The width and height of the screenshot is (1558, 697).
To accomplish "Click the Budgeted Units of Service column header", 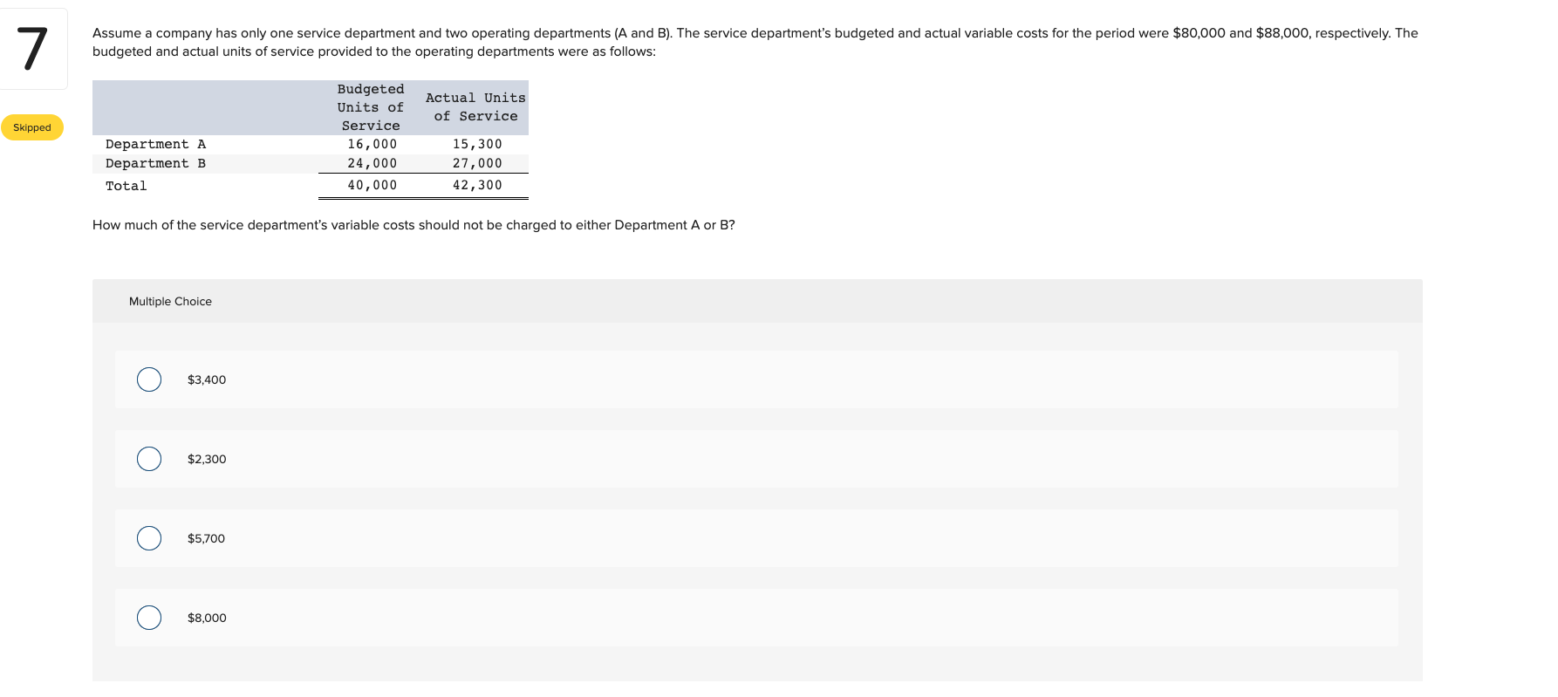I will (x=370, y=106).
